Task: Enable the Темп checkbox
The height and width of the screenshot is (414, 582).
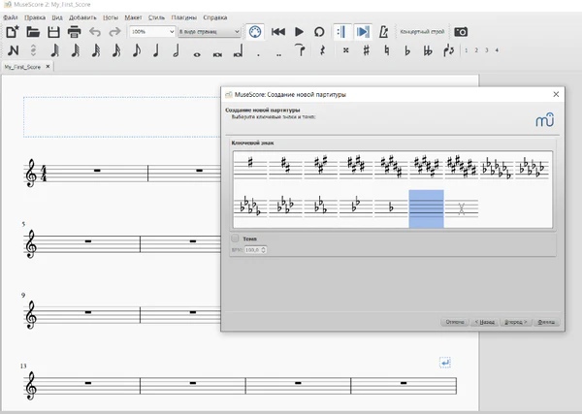Action: point(235,239)
